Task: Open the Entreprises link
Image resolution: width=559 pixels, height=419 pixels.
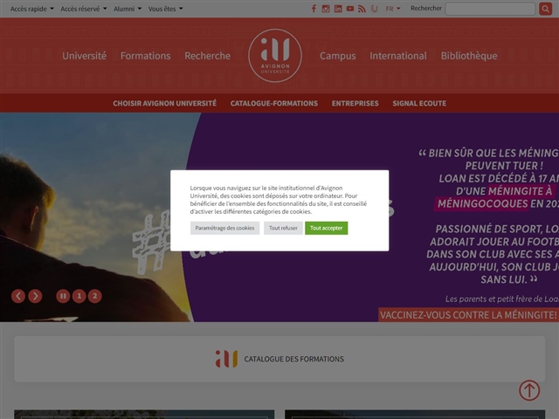Action: [x=355, y=103]
